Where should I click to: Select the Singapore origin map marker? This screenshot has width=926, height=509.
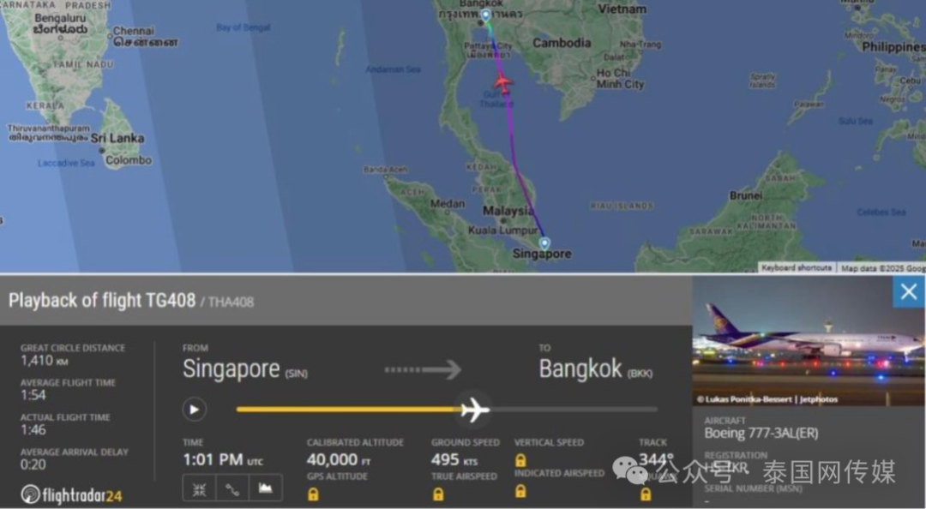click(x=544, y=243)
